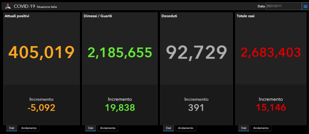Click the 2,683,403 total cases value
Viewport: 309px width, 134px height.
tap(271, 53)
